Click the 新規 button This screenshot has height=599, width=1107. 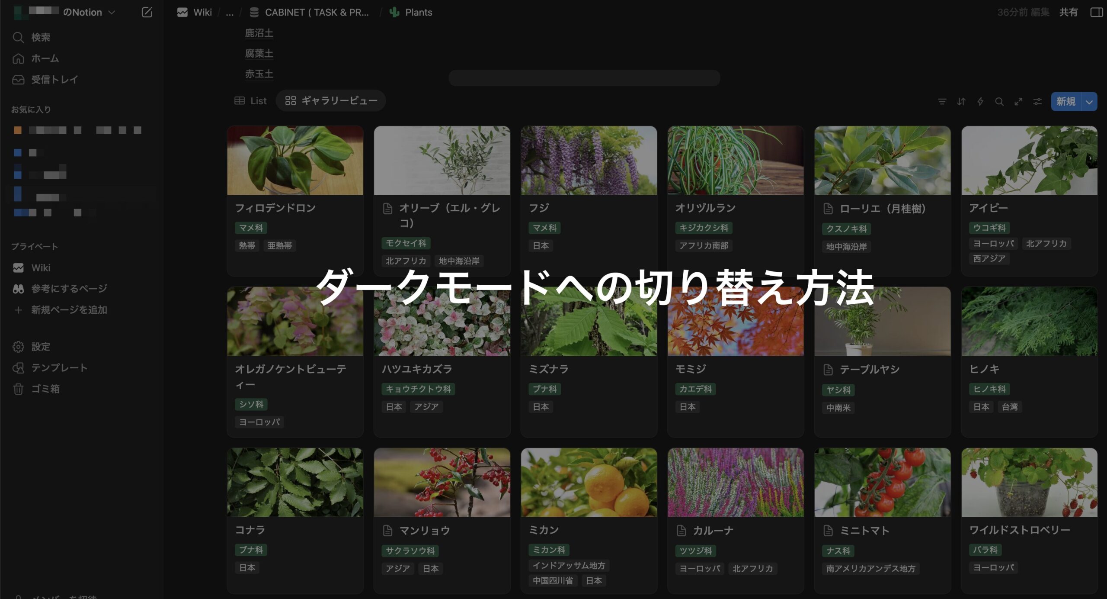(1065, 102)
